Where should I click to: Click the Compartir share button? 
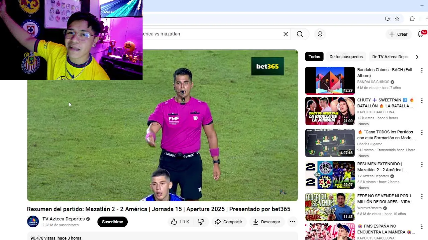click(228, 222)
